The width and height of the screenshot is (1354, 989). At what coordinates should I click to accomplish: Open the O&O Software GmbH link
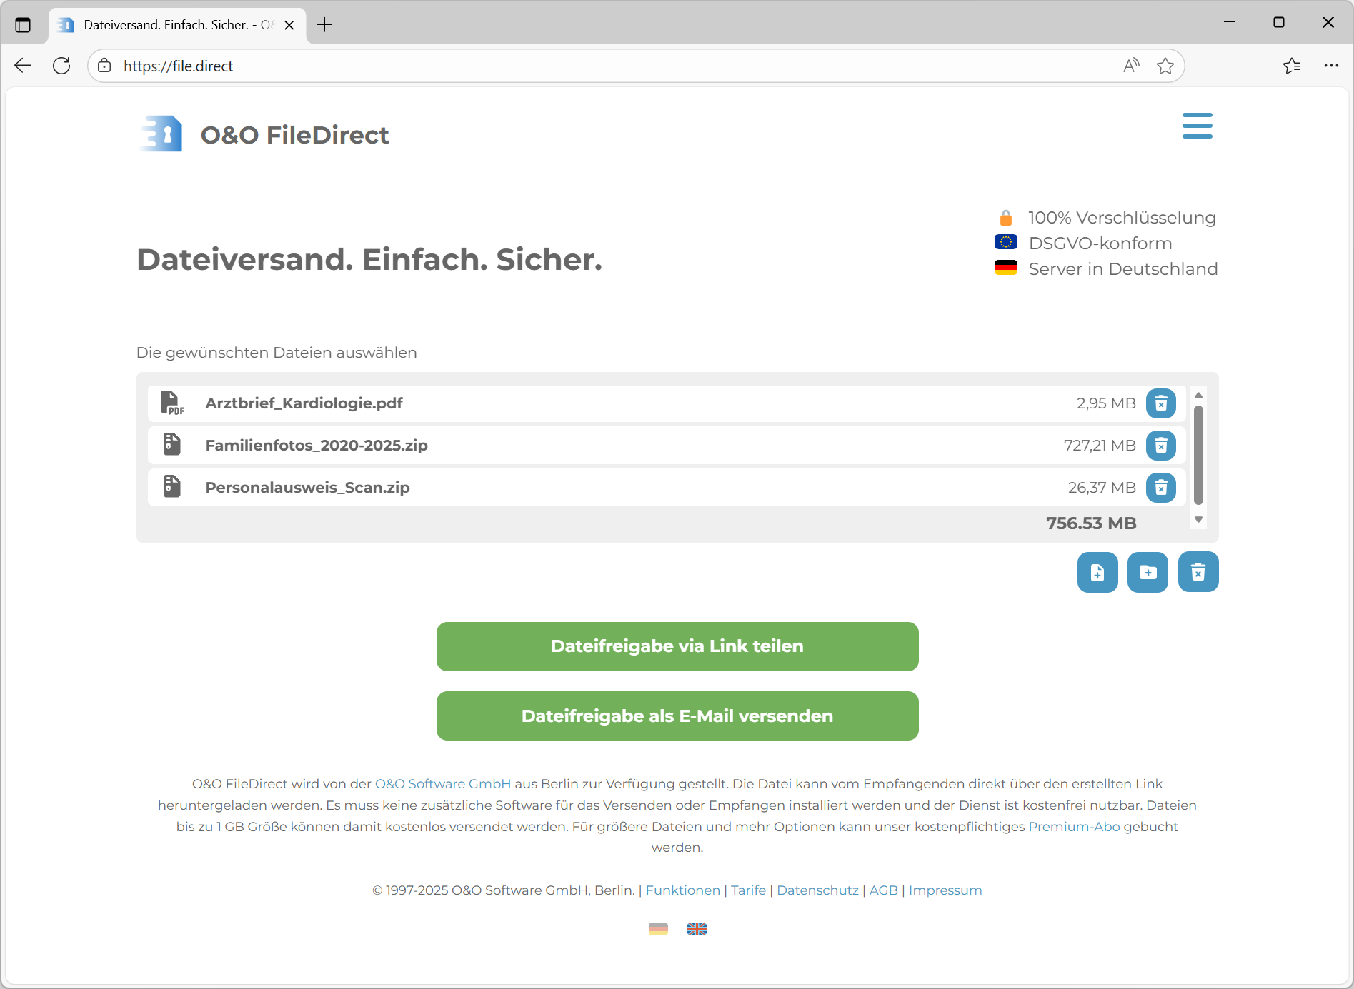[442, 783]
